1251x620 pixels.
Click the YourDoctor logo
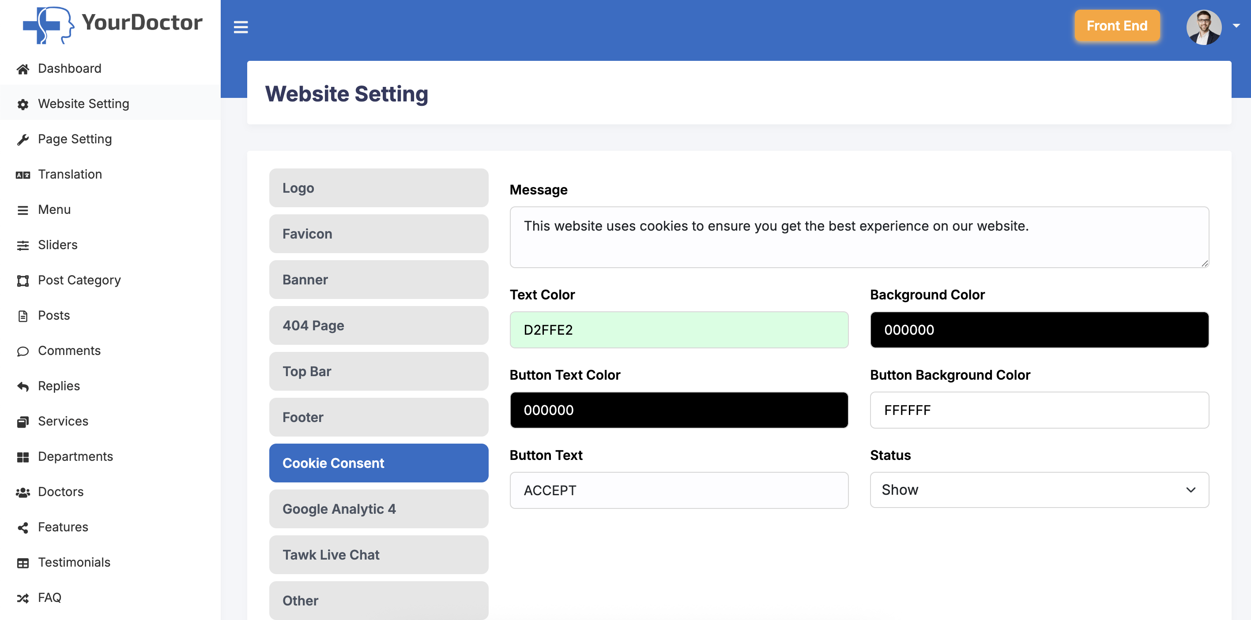coord(113,25)
